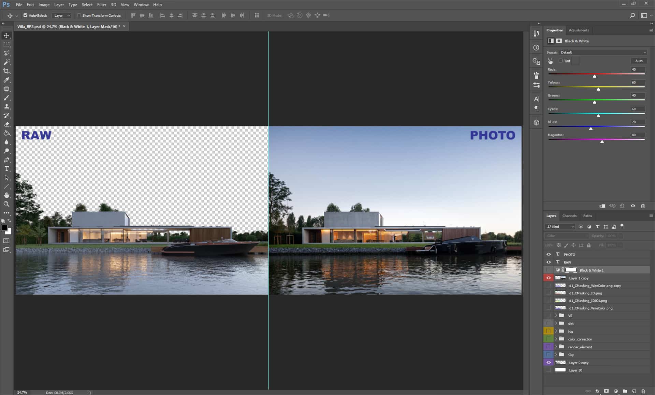Expand the color_correction layer group
The image size is (655, 395).
[556, 339]
